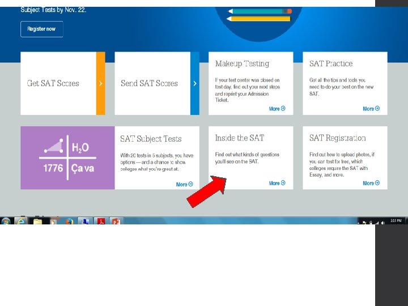408x306 pixels.
Task: Click the orange arrow on Get SAT Scores
Action: click(x=101, y=83)
